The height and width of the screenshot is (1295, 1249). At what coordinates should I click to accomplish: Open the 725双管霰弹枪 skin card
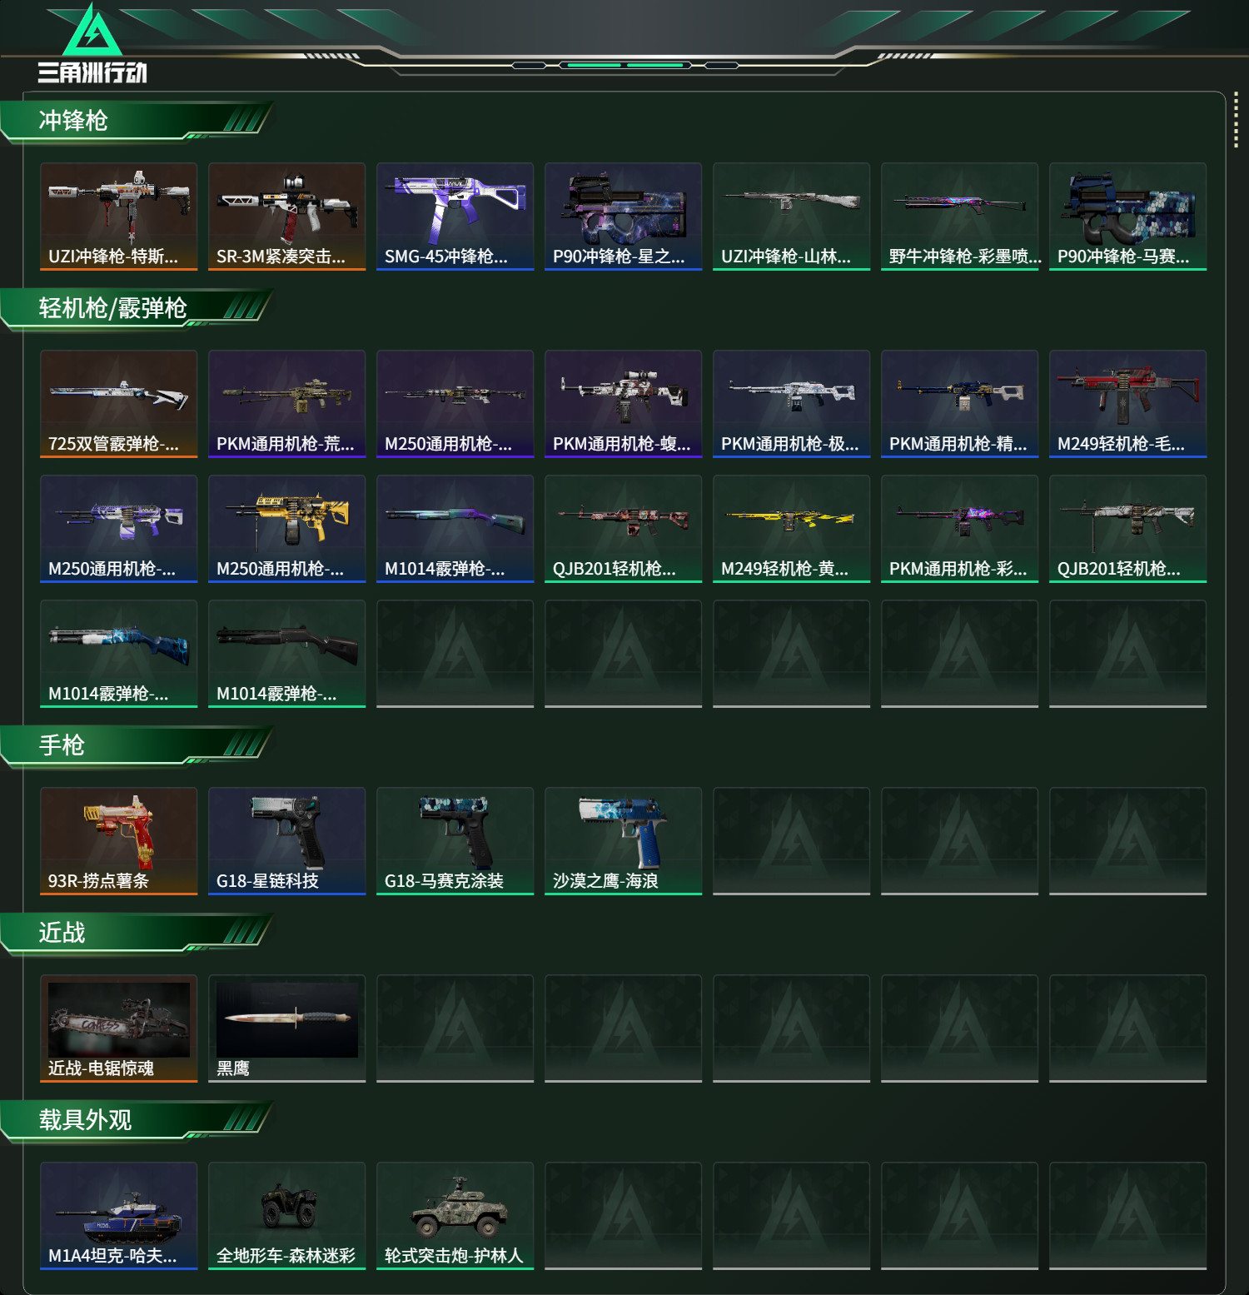(119, 404)
